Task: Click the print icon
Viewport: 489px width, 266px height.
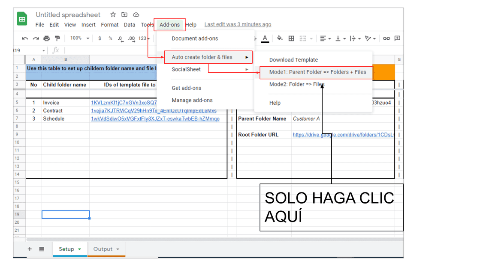Action: pyautogui.click(x=46, y=38)
